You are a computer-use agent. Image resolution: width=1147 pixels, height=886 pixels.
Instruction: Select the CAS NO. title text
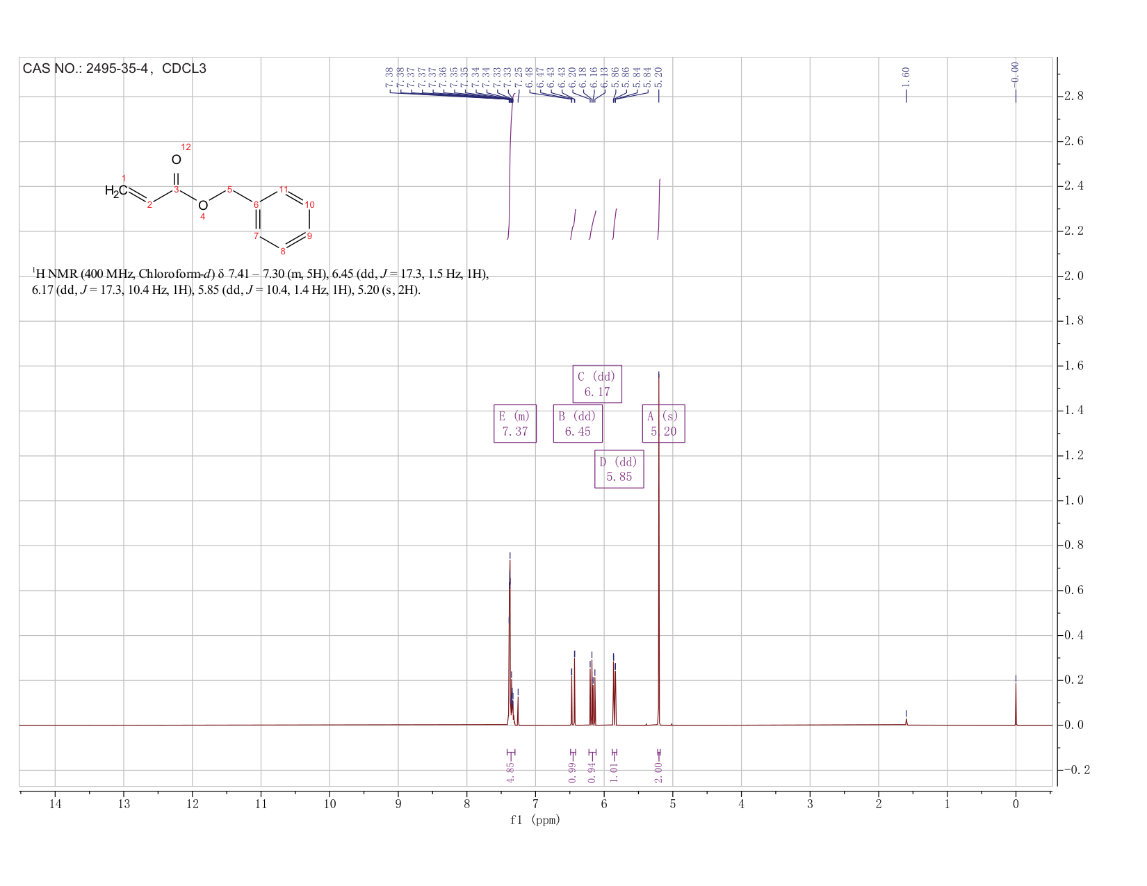115,69
